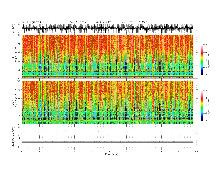Click the '-3' label on ch.1 colorbar
The height and width of the screenshot is (170, 221).
206,45
